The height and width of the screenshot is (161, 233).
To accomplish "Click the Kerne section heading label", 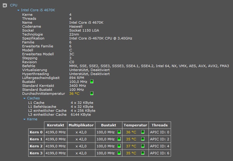I will pyautogui.click(x=32, y=119).
